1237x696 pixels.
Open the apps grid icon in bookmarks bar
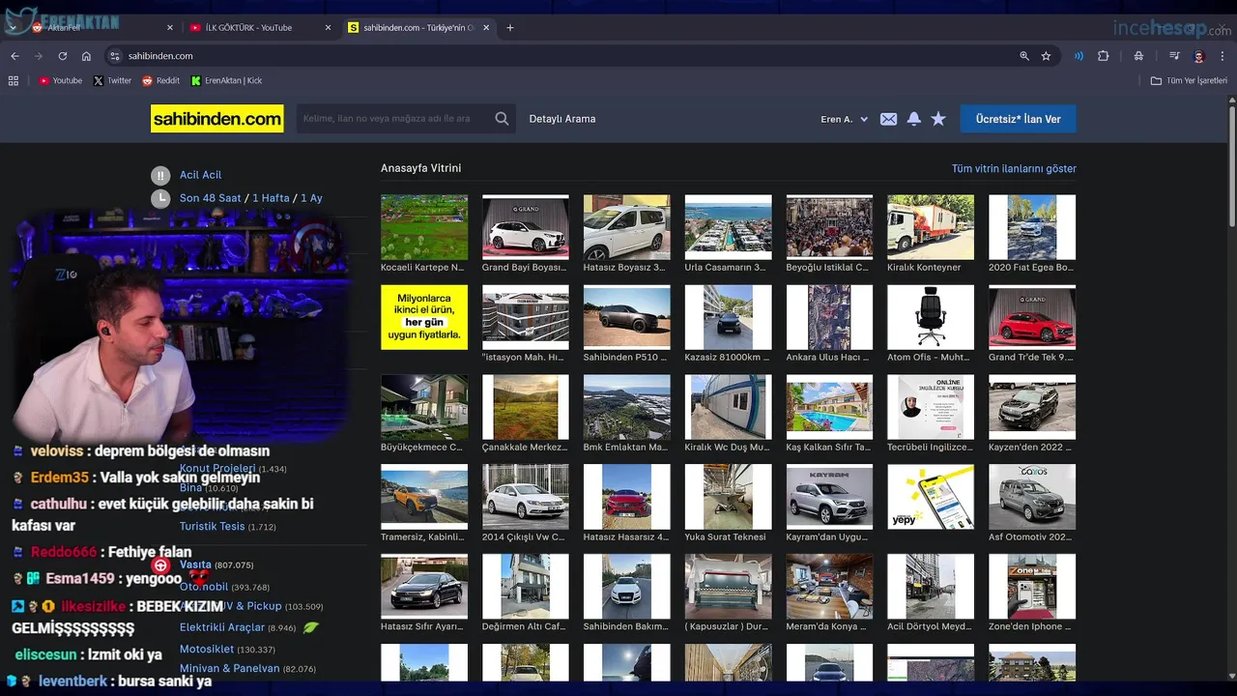click(x=14, y=80)
